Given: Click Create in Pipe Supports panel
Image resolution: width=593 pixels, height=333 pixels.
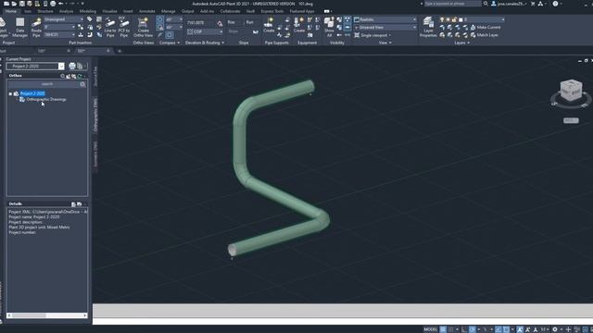Looking at the screenshot, I should (269, 25).
